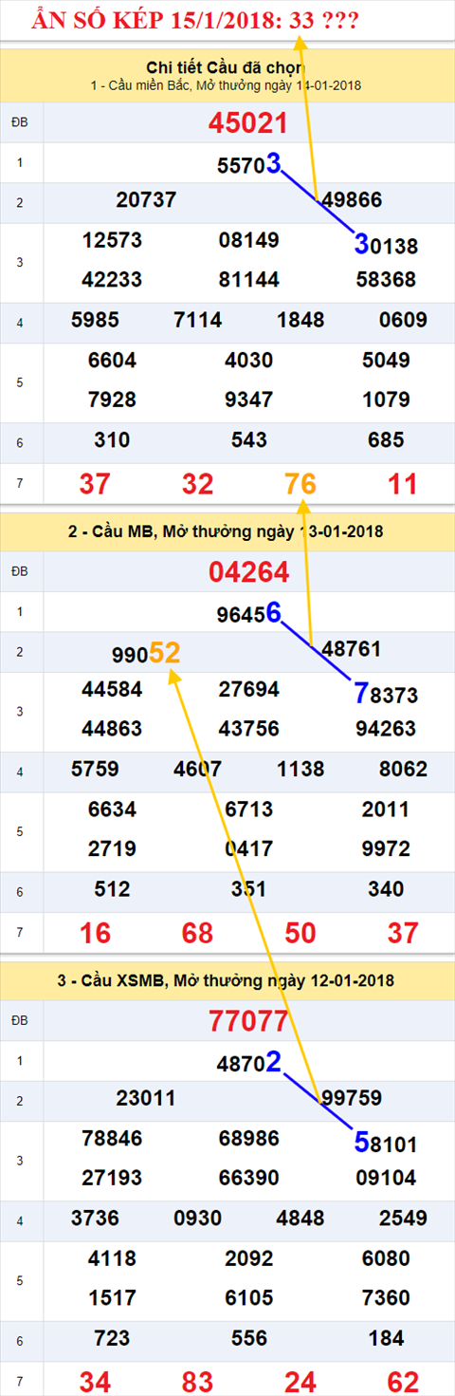Click special prize number 77077
The width and height of the screenshot is (455, 1396).
coord(247,1021)
